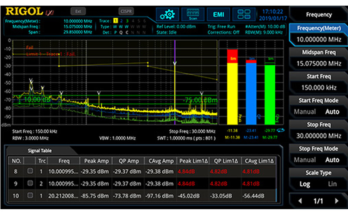Click the Frequency menu header
348x217 pixels.
[319, 14]
